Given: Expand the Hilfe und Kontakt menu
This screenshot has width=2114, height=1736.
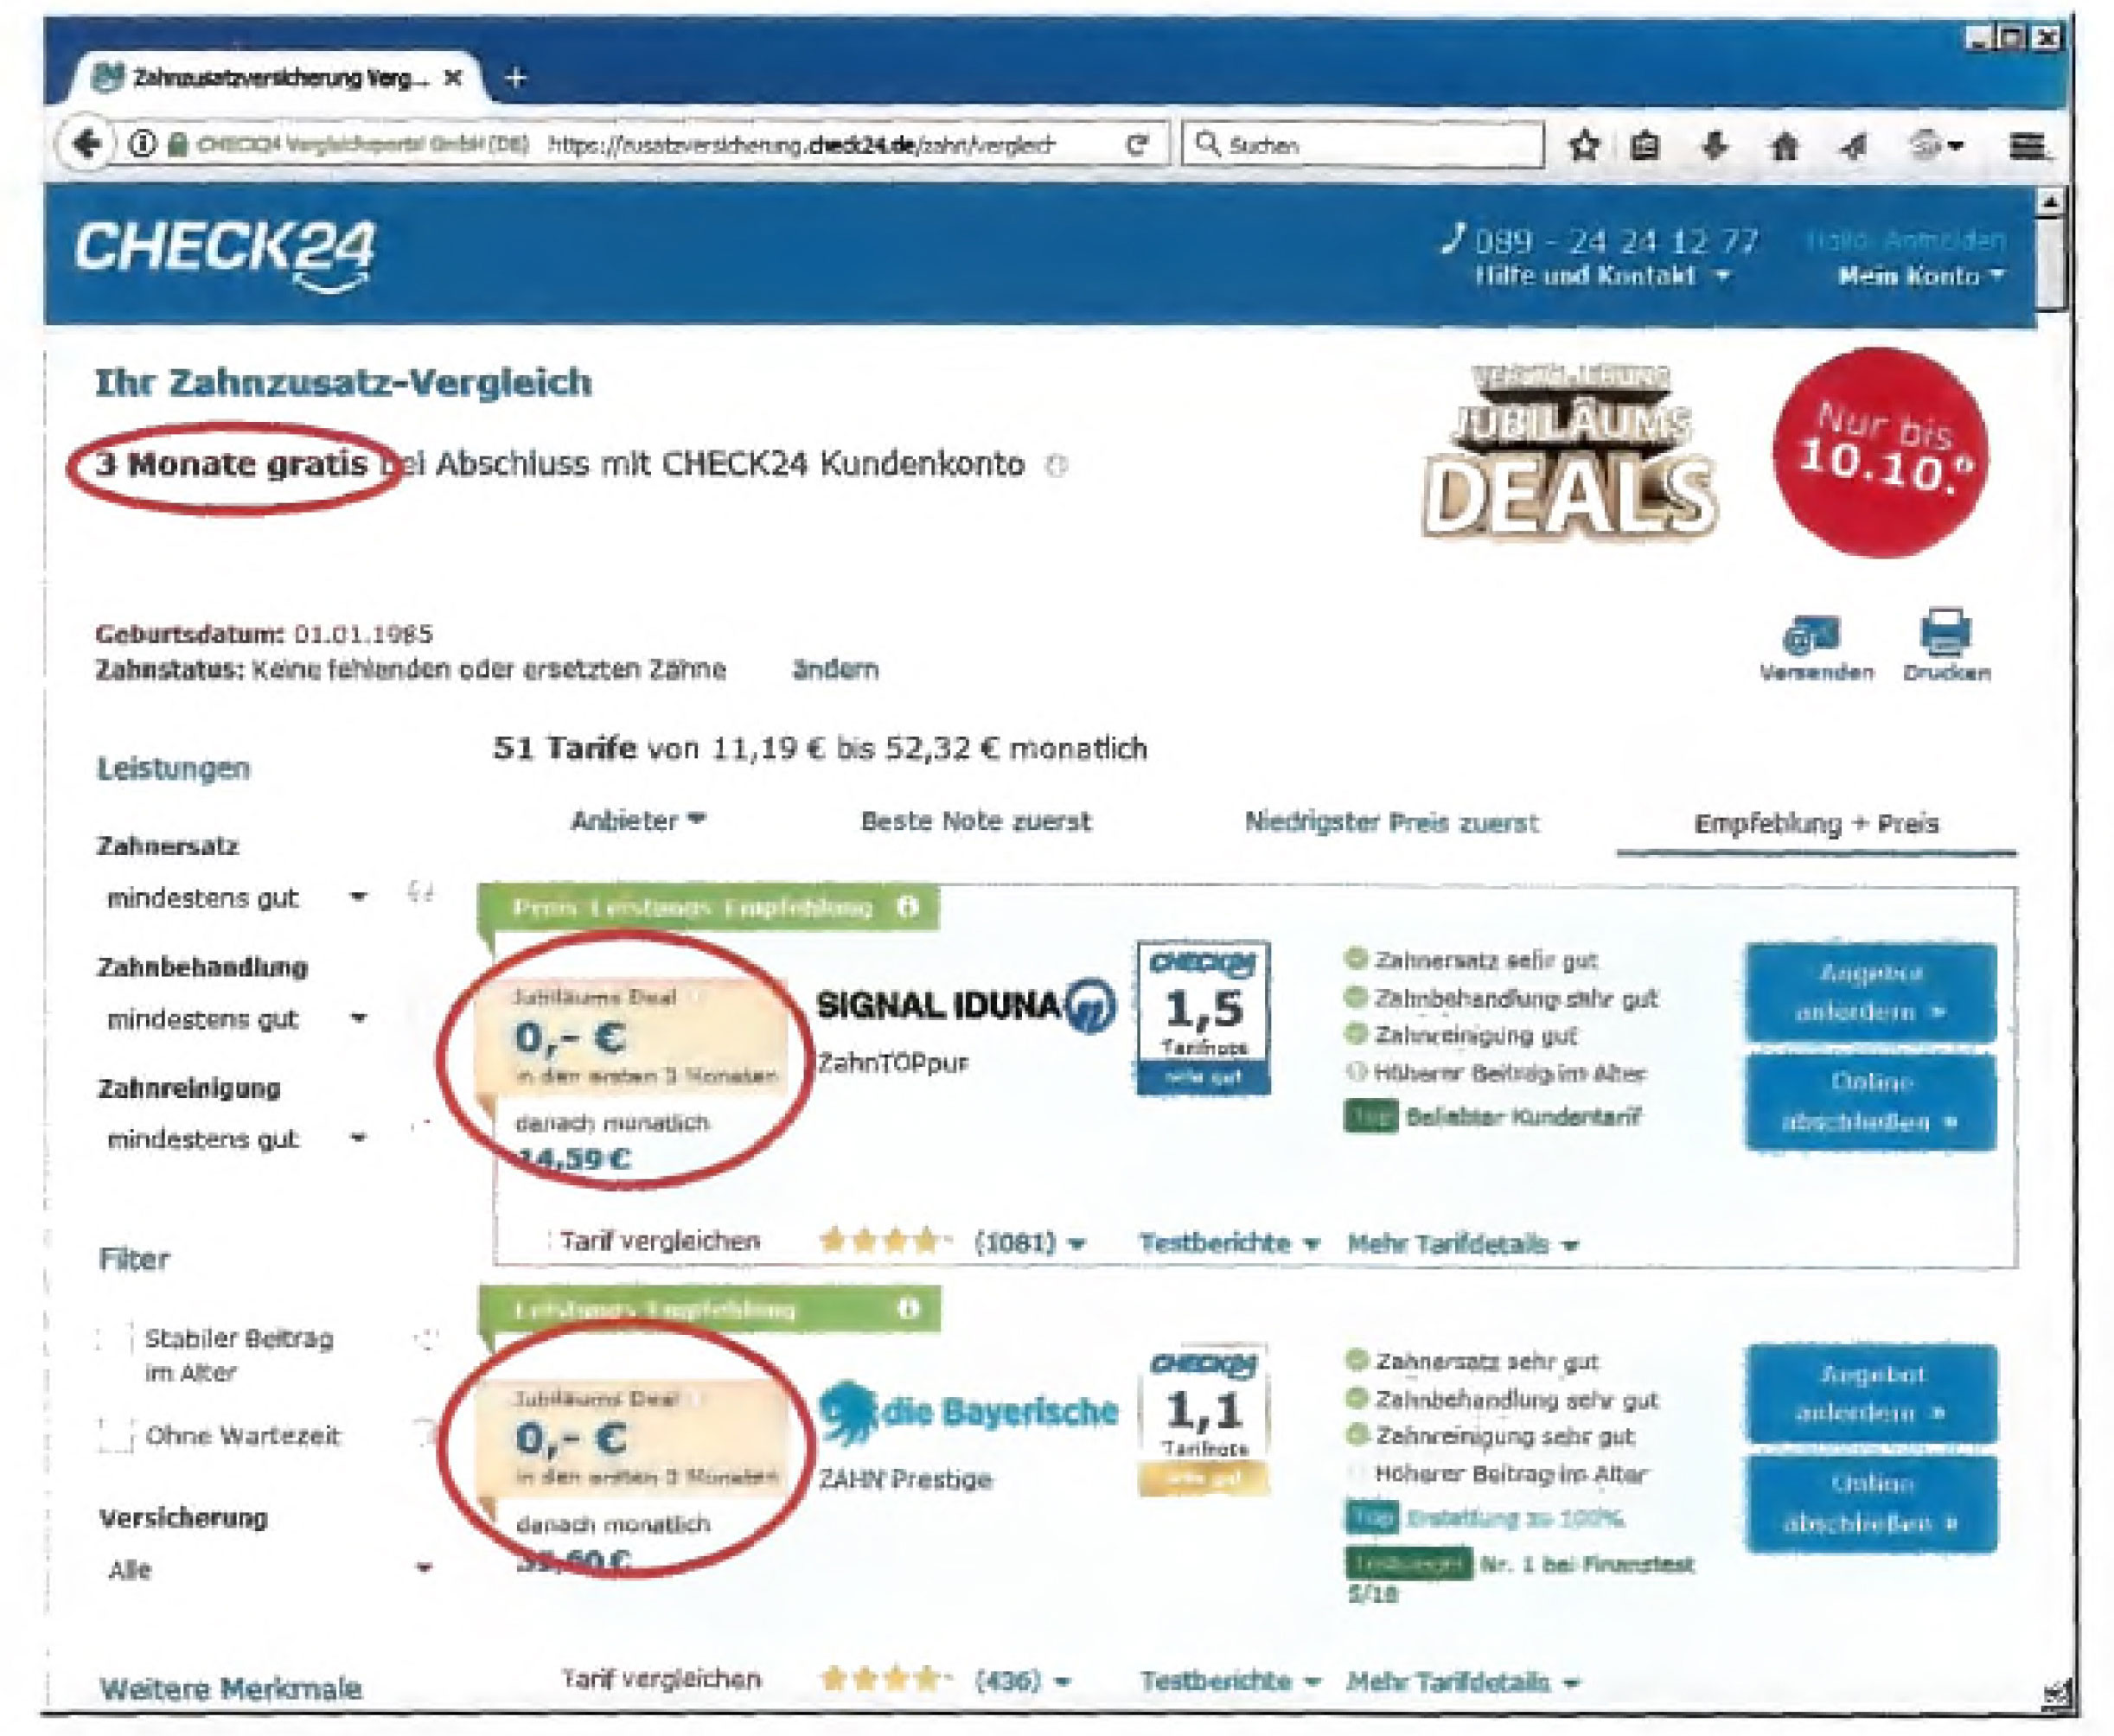Looking at the screenshot, I should 1601,276.
